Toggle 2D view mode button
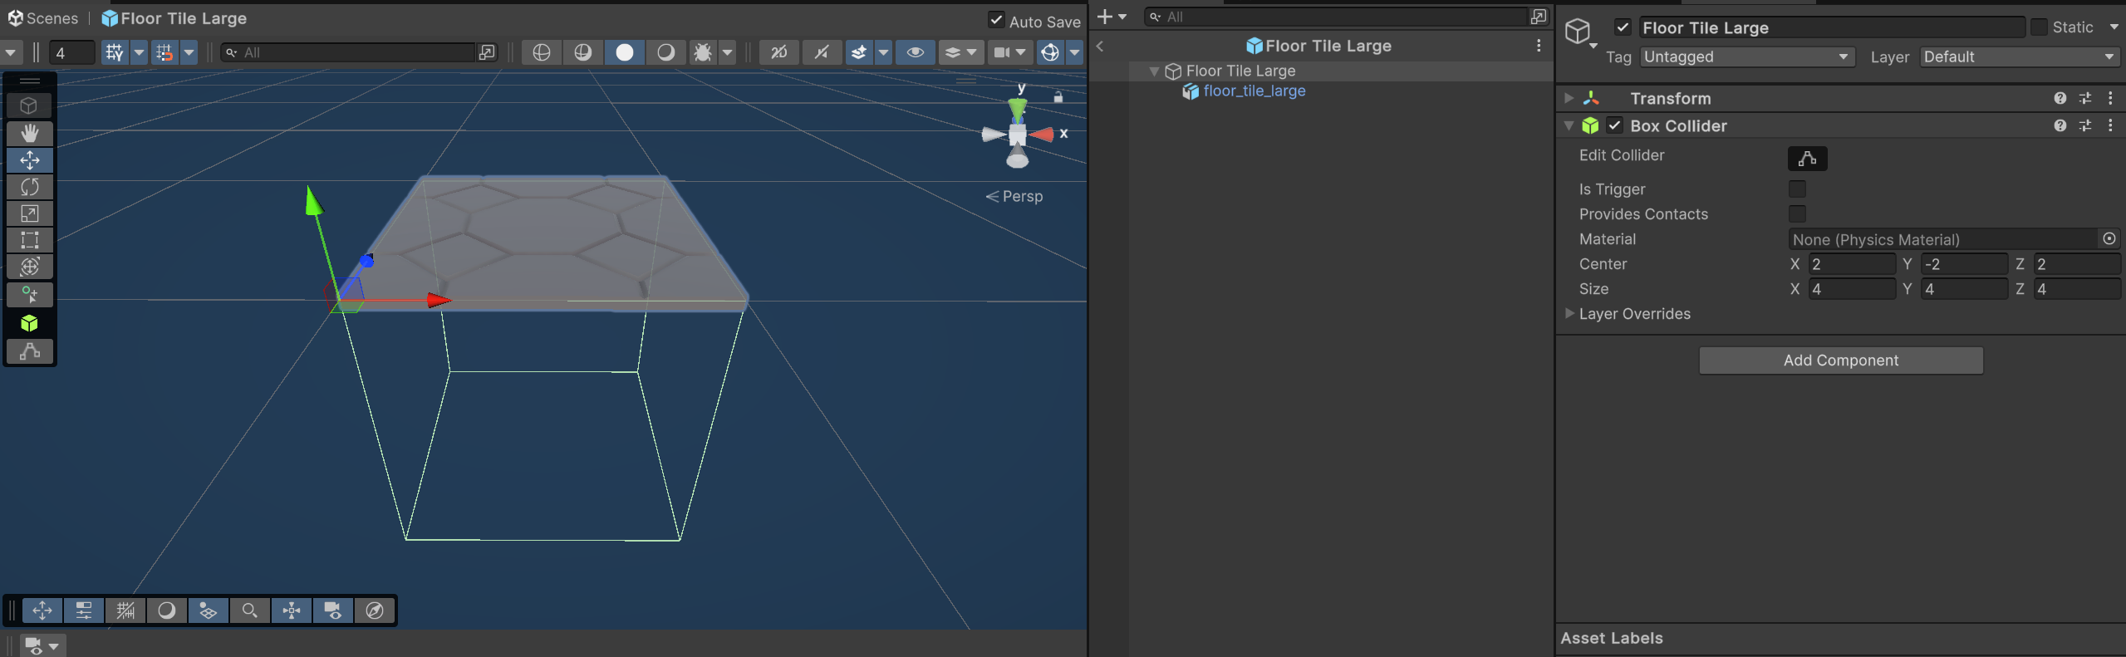The width and height of the screenshot is (2126, 657). [779, 52]
